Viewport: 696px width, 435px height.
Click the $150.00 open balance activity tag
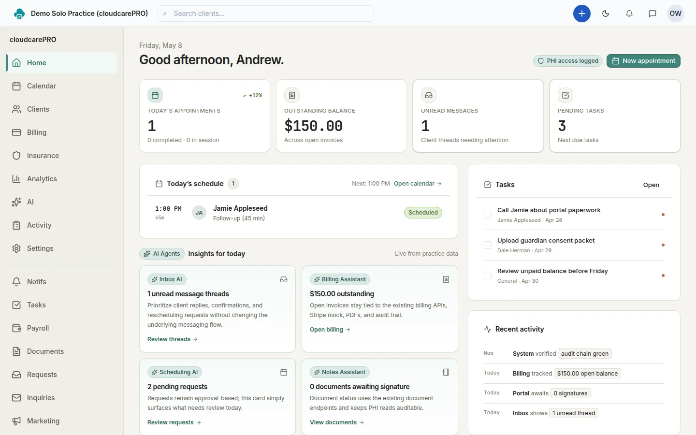(587, 374)
